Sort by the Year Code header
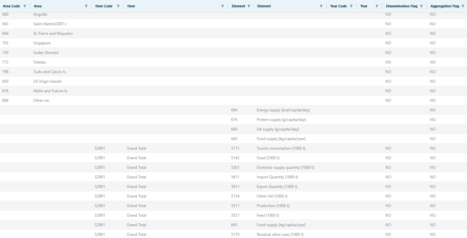This screenshot has height=238, width=467. [x=338, y=6]
